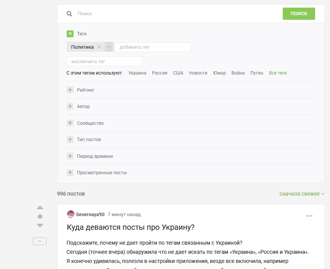This screenshot has width=330, height=269.
Task: Toggle off the Теги filter checkbox
Action: pyautogui.click(x=70, y=34)
